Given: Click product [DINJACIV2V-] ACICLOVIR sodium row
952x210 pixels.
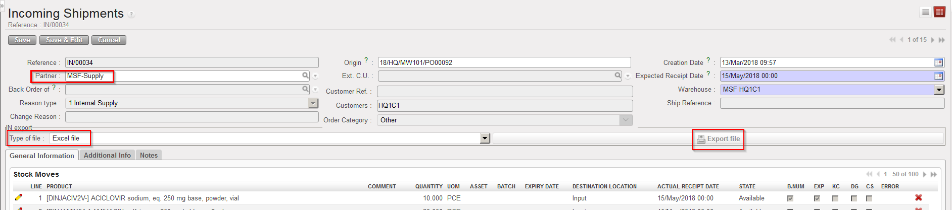Looking at the screenshot, I should coord(142,198).
